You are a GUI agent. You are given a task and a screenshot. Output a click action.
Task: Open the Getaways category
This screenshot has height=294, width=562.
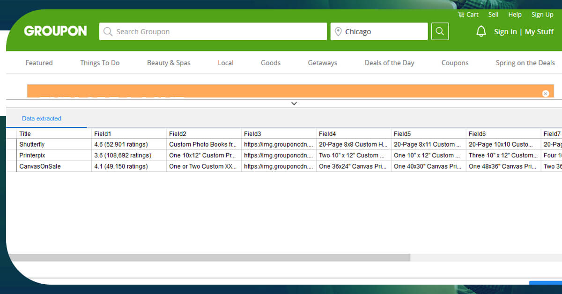click(322, 63)
